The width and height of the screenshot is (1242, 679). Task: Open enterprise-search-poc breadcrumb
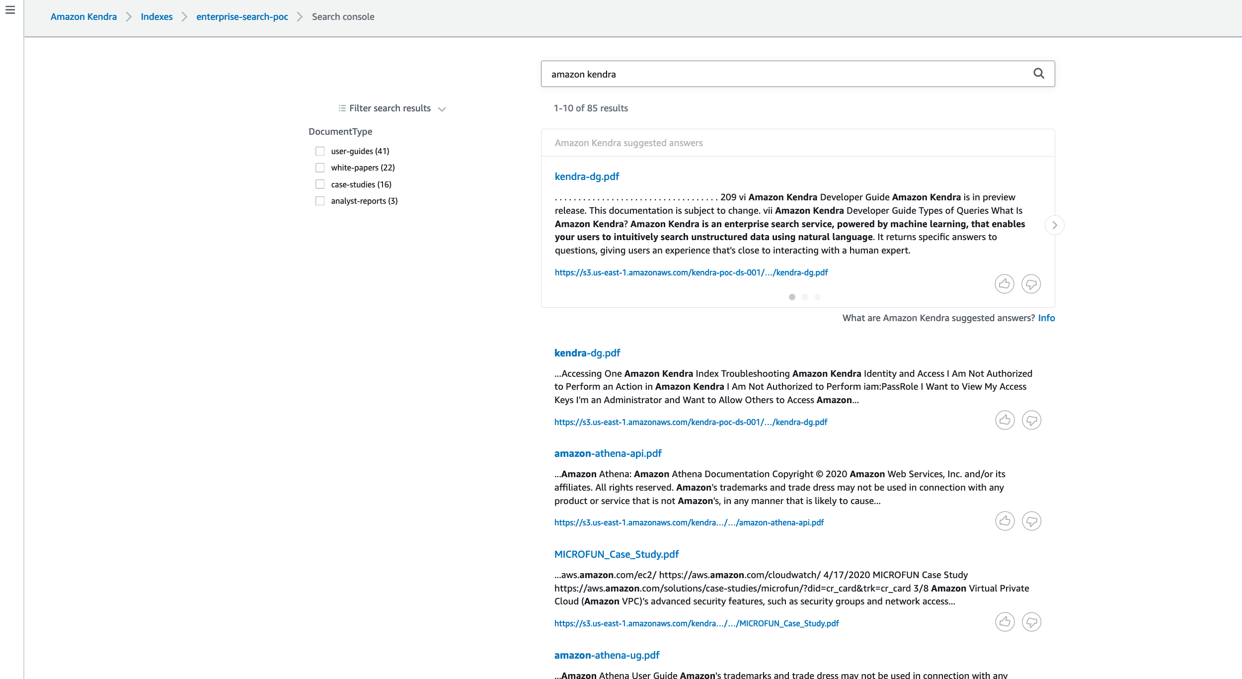click(242, 16)
